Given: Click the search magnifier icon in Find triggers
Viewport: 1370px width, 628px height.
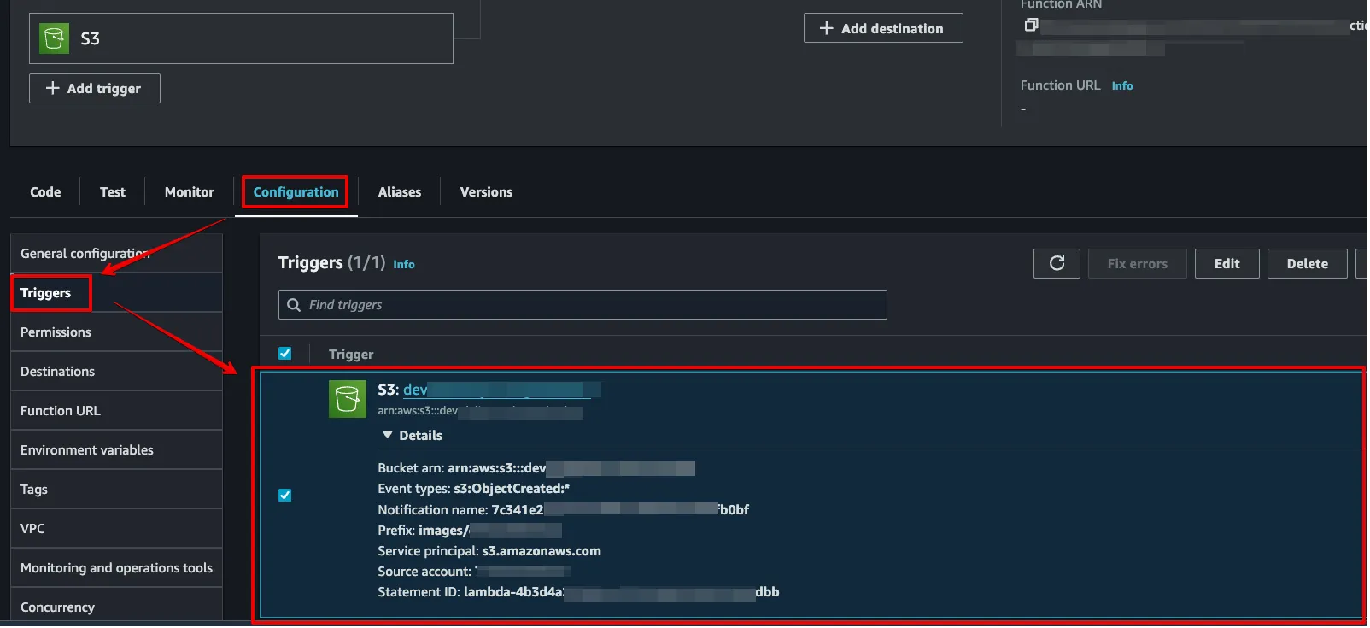Looking at the screenshot, I should pyautogui.click(x=294, y=305).
